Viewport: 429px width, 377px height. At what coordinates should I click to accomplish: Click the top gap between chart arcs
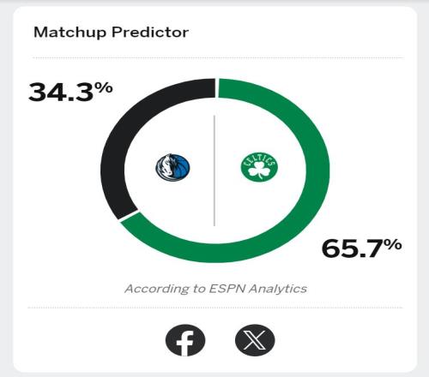[217, 88]
